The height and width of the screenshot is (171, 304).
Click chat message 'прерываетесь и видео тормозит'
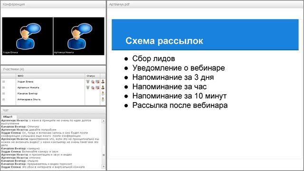click(49, 164)
